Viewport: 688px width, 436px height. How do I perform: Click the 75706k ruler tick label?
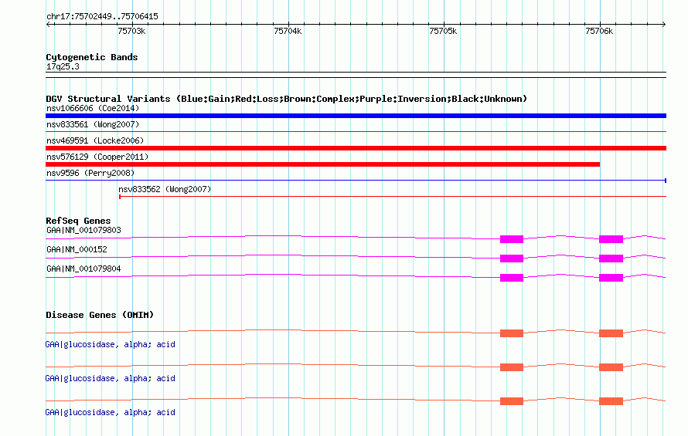tap(599, 31)
